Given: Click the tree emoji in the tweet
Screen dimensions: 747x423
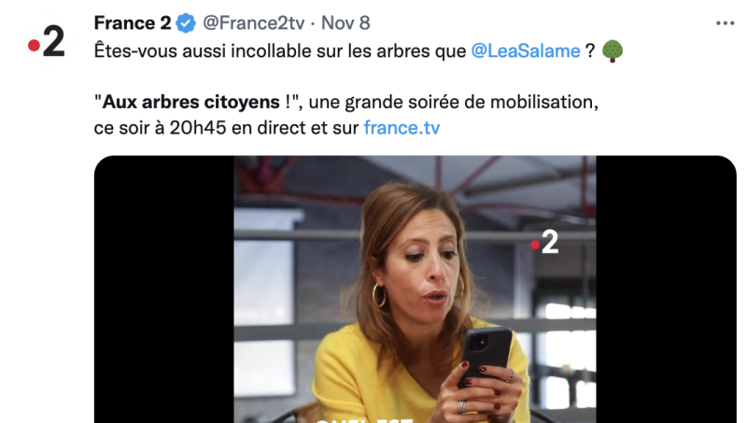Looking at the screenshot, I should 613,51.
